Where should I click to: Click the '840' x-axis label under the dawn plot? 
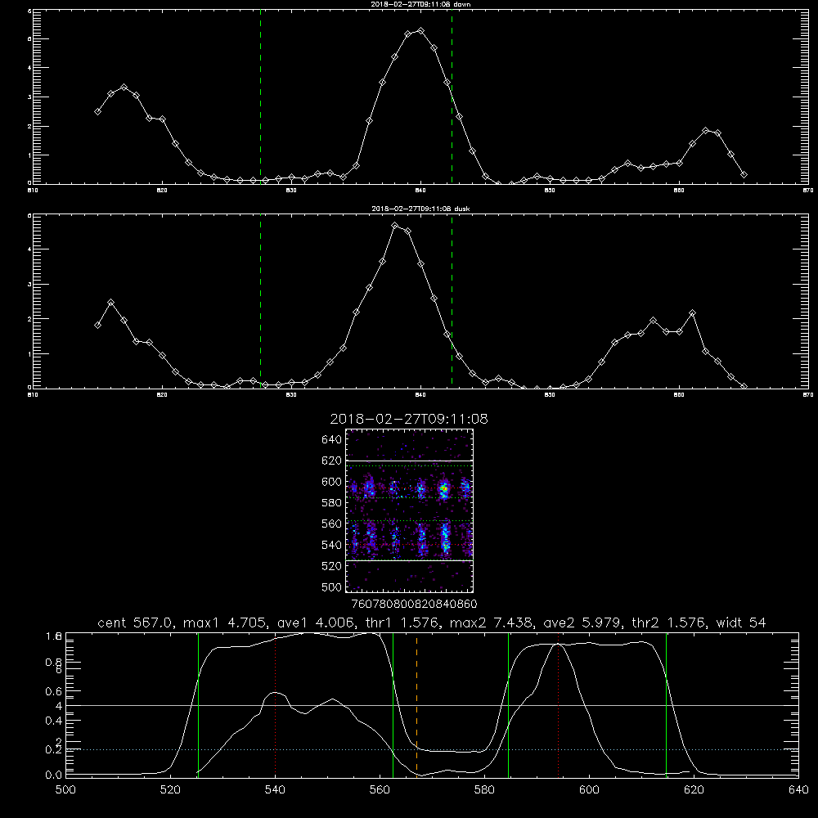420,191
